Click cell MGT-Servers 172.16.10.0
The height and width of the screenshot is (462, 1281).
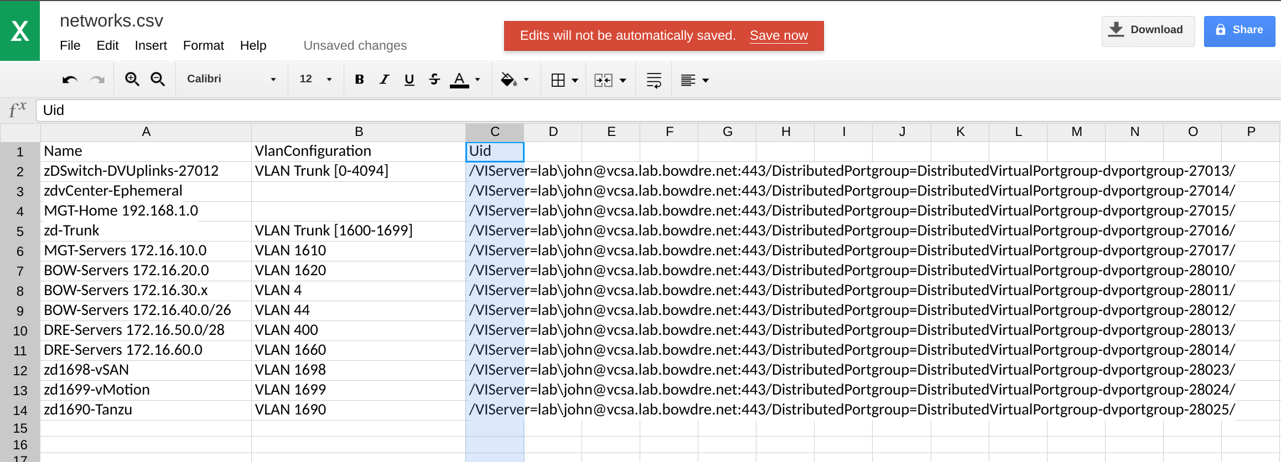tap(146, 251)
